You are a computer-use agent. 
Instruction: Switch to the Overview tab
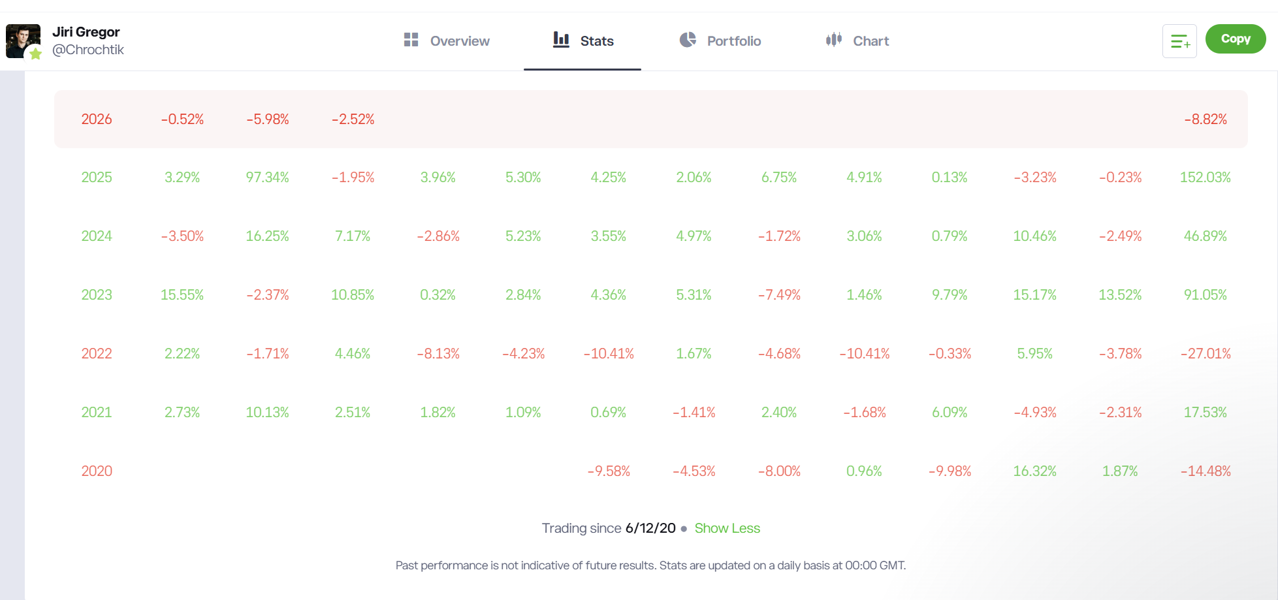(x=459, y=41)
